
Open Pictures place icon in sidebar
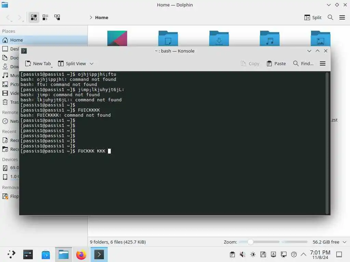tap(5, 84)
